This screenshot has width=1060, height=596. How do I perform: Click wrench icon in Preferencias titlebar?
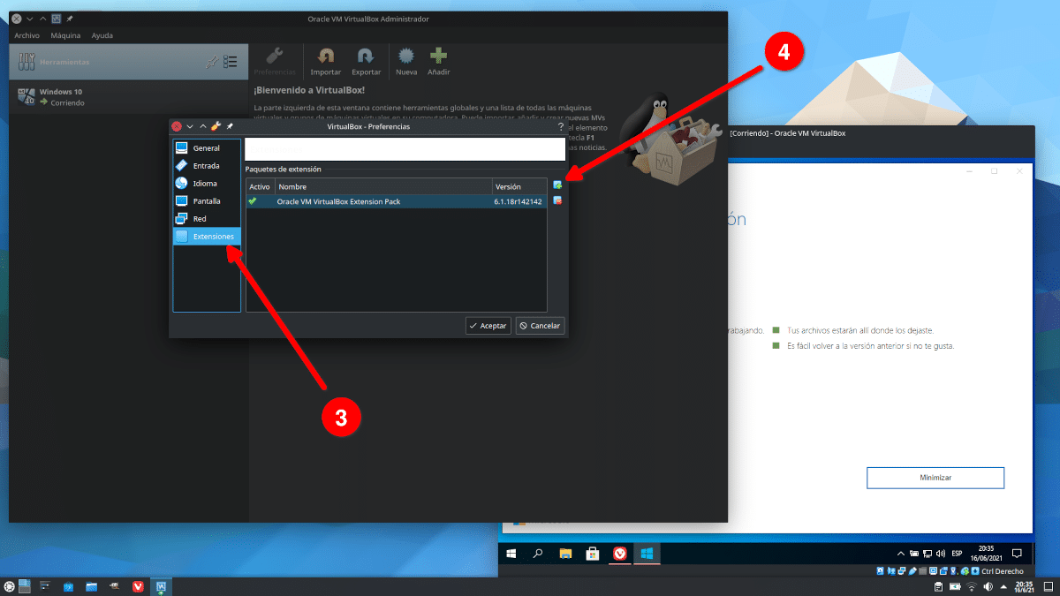[216, 126]
